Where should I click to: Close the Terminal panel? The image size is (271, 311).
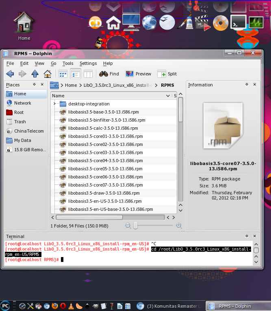click(255, 236)
